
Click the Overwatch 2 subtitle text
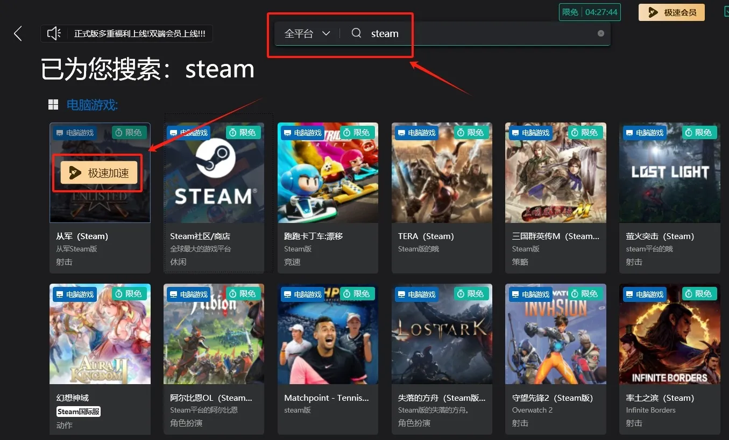tap(532, 410)
